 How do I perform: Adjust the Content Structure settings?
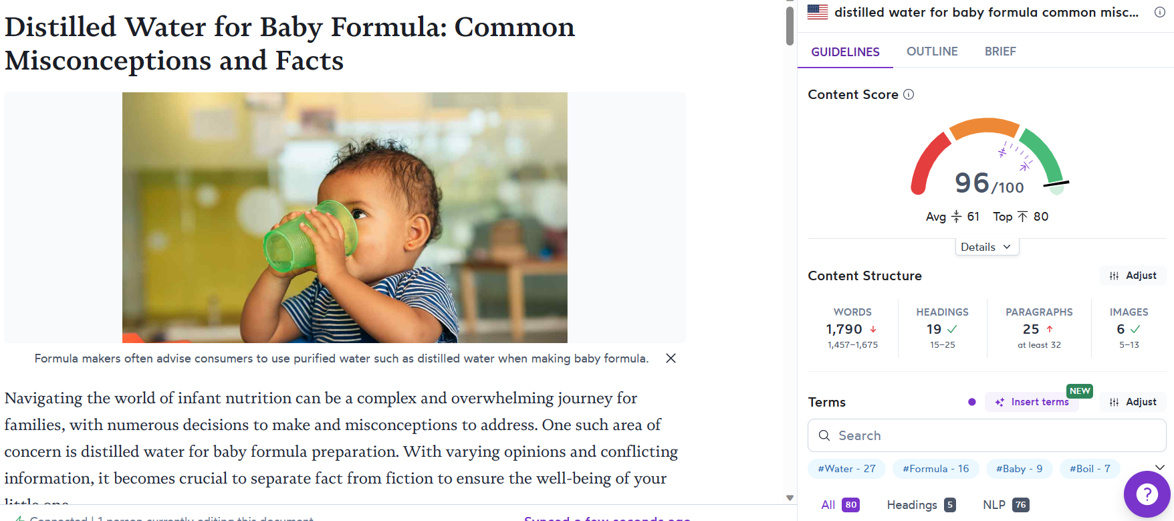[1133, 276]
